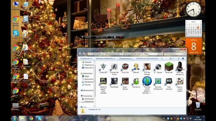Open the Игры folder on desktop
This screenshot has height=121, width=216.
(x=26, y=49)
